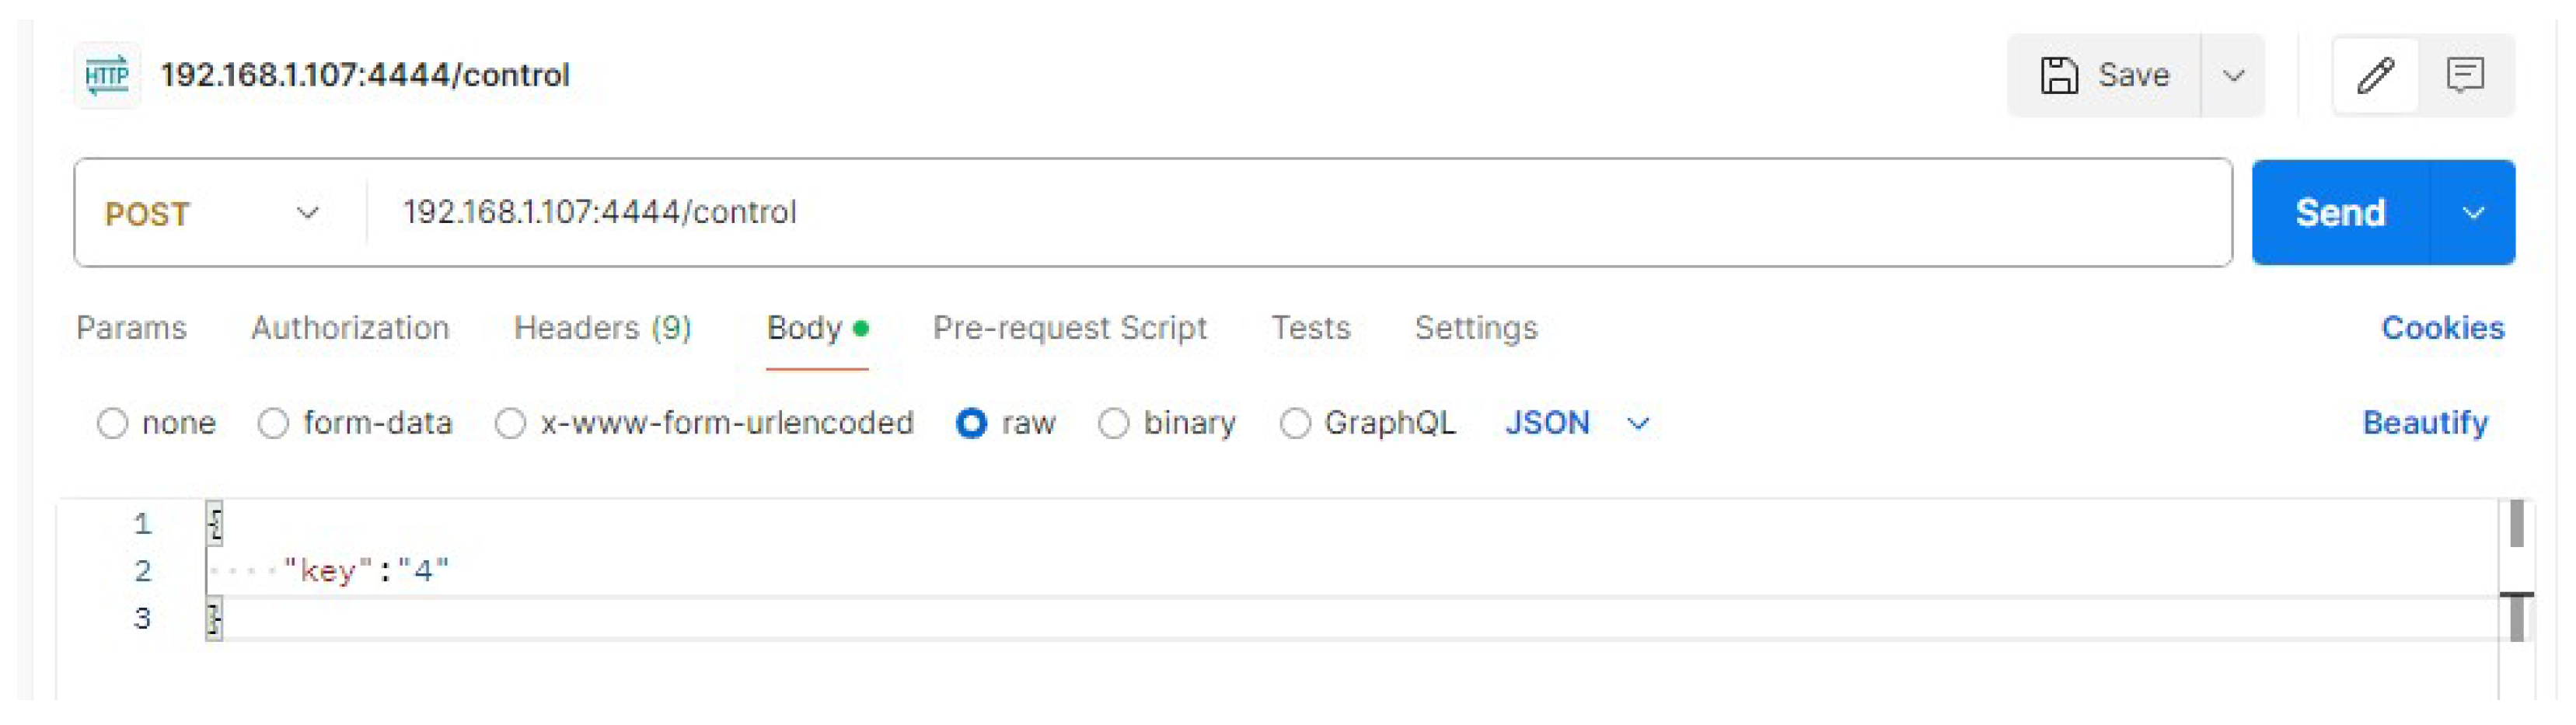This screenshot has width=2576, height=725.
Task: Open the comments icon
Action: (2465, 75)
